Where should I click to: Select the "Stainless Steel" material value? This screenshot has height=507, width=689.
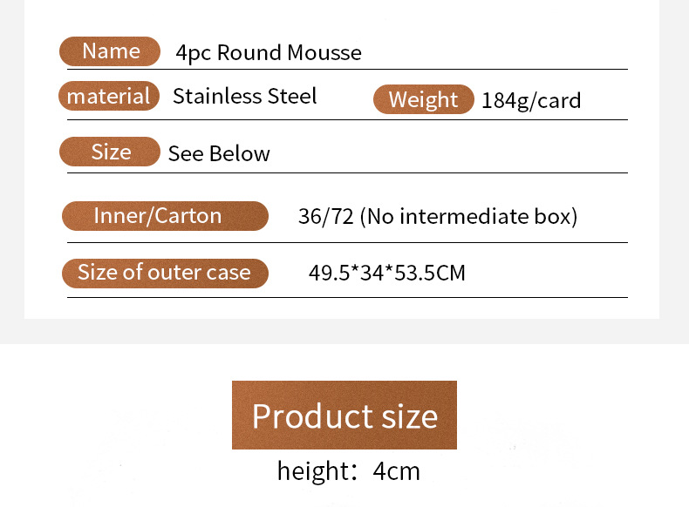(x=244, y=96)
